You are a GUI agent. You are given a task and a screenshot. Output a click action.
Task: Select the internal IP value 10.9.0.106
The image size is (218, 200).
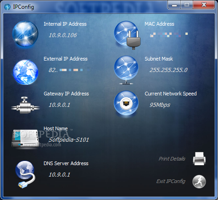pyautogui.click(x=62, y=35)
